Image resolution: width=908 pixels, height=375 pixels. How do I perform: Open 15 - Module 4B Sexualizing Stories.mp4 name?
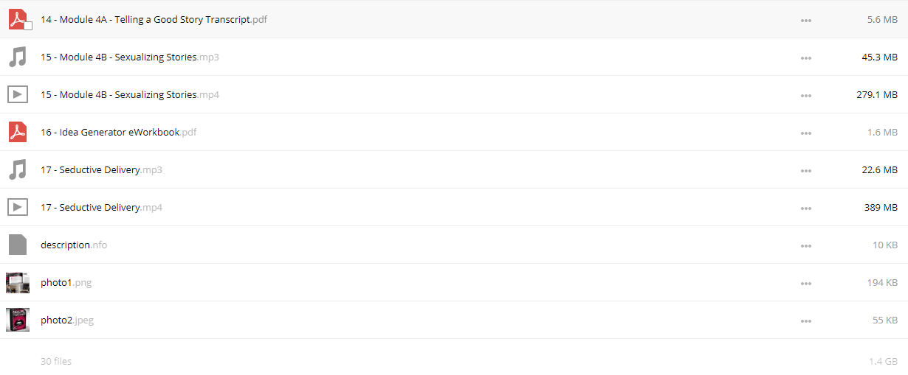click(x=130, y=94)
